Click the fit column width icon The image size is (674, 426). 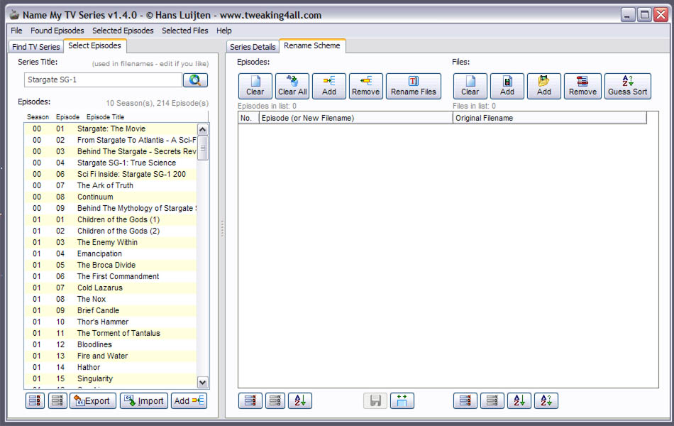click(402, 400)
